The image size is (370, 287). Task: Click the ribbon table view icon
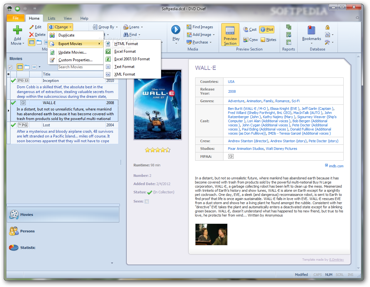point(31,43)
